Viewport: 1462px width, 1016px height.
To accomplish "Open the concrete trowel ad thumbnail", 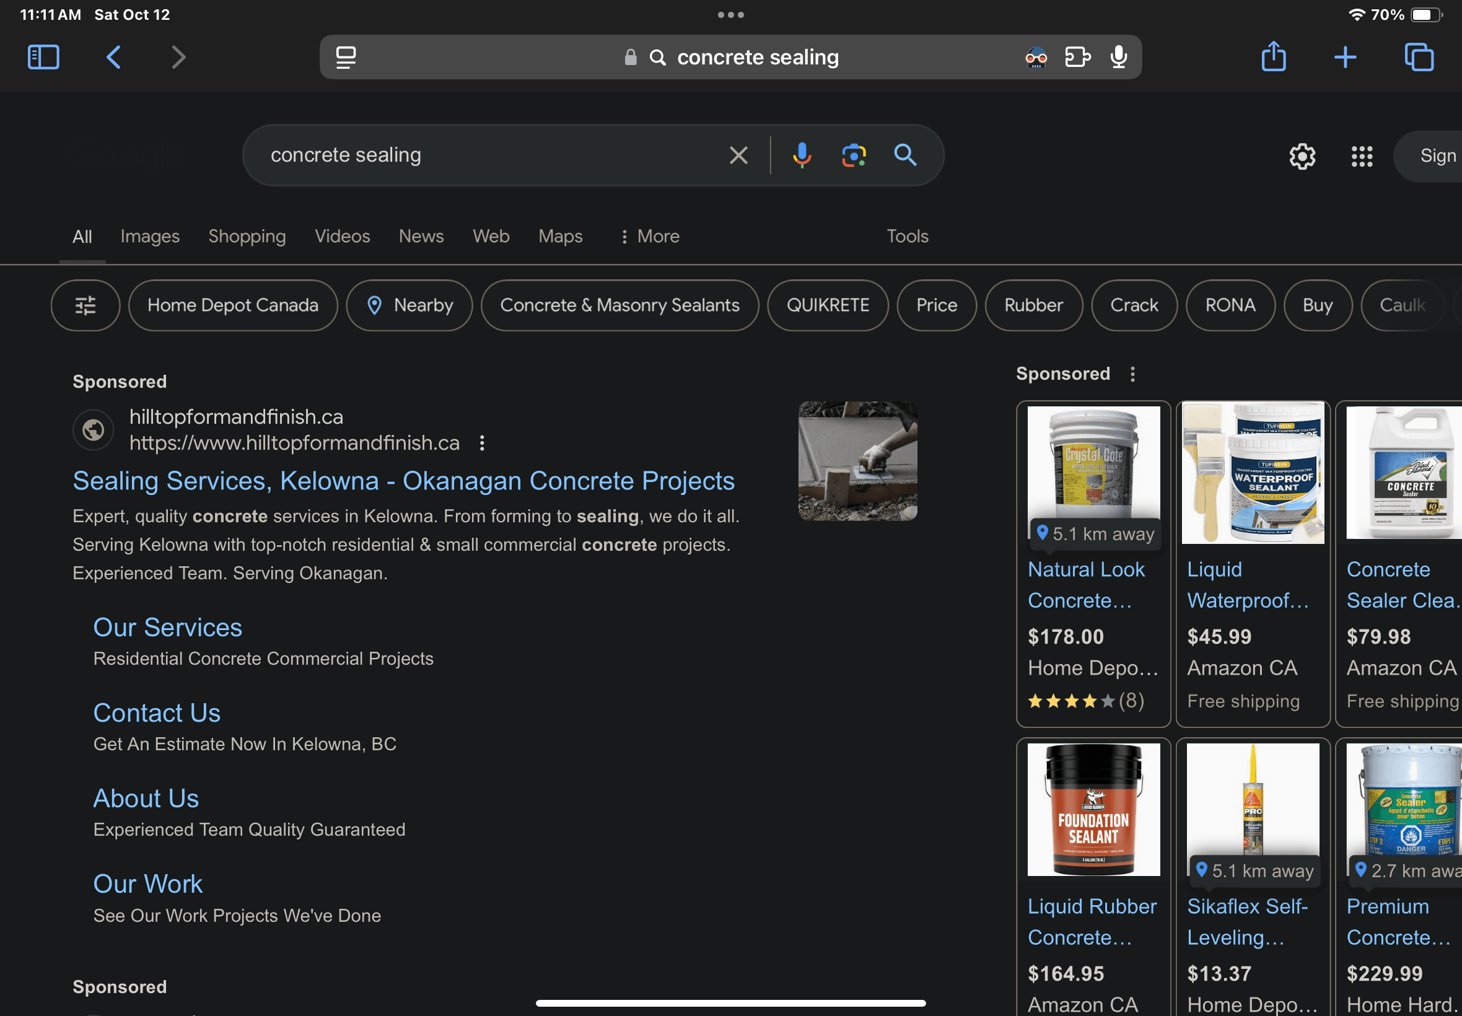I will pos(857,461).
